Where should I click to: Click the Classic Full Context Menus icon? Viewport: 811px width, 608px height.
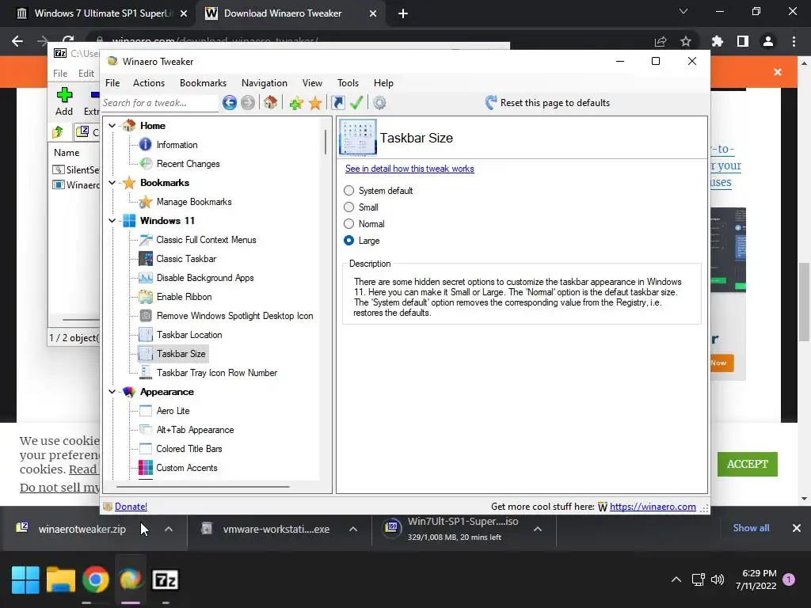pos(146,240)
